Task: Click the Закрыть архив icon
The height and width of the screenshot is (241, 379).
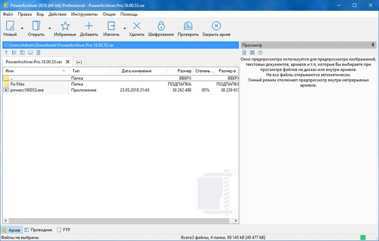Action: 216,26
